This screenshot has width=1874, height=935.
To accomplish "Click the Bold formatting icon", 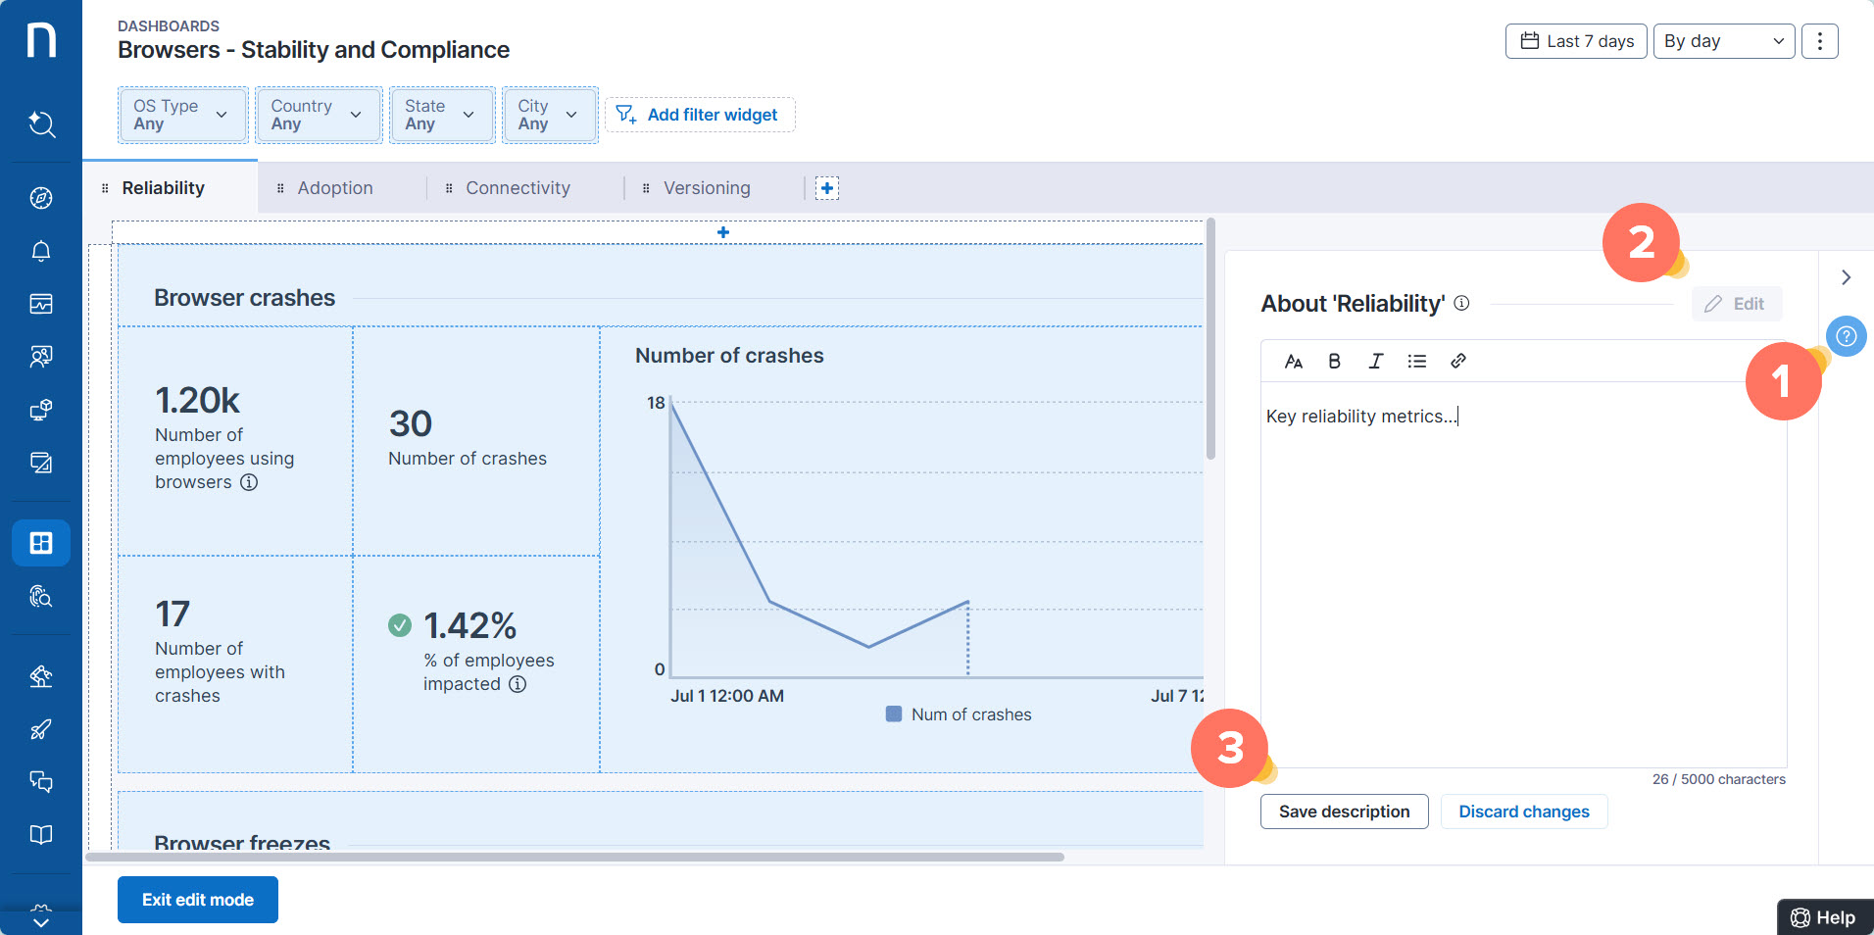I will (x=1334, y=361).
